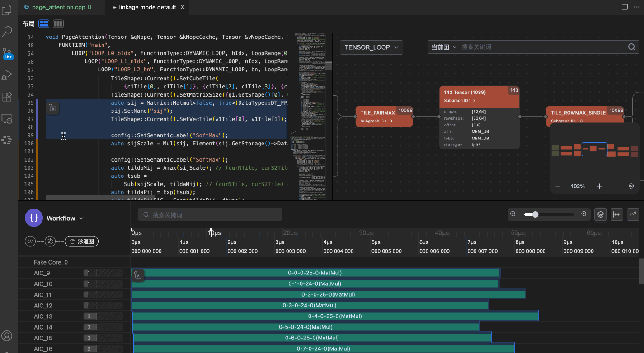
Task: Open the Search view in sidebar
Action: 7,32
